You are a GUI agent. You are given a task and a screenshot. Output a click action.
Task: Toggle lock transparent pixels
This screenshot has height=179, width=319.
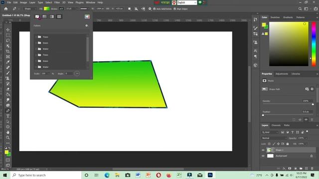pyautogui.click(x=269, y=144)
